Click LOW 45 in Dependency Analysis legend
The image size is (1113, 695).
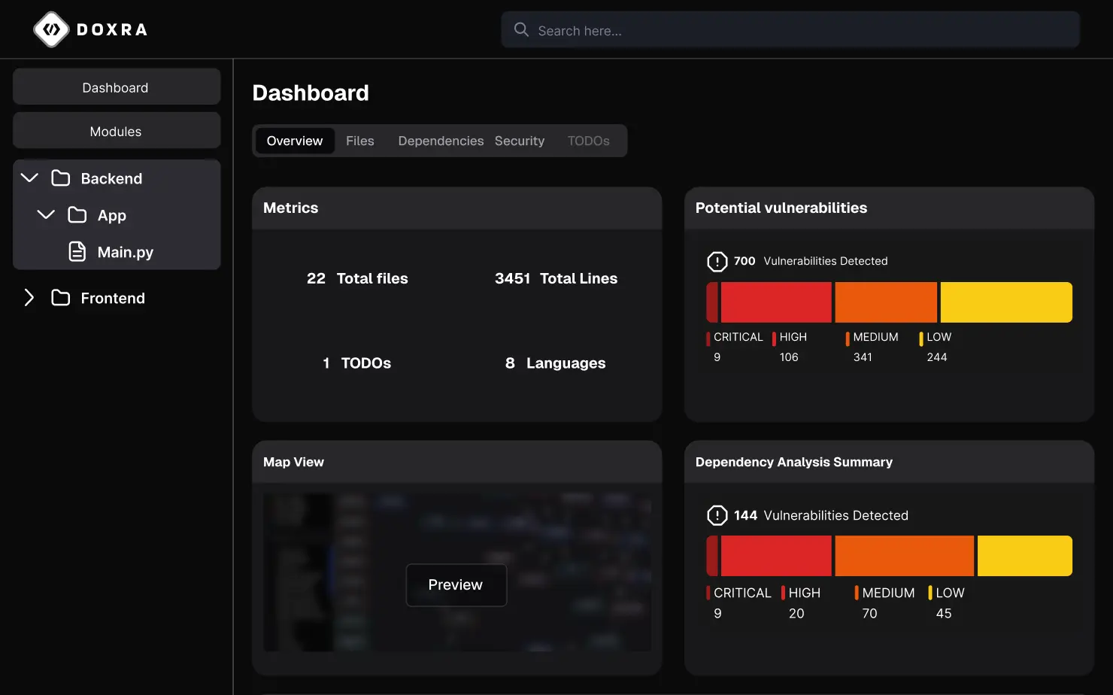point(947,602)
